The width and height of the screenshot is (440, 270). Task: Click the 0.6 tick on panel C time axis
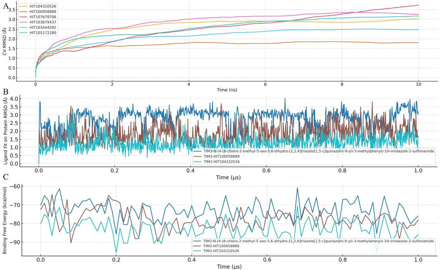click(x=267, y=260)
